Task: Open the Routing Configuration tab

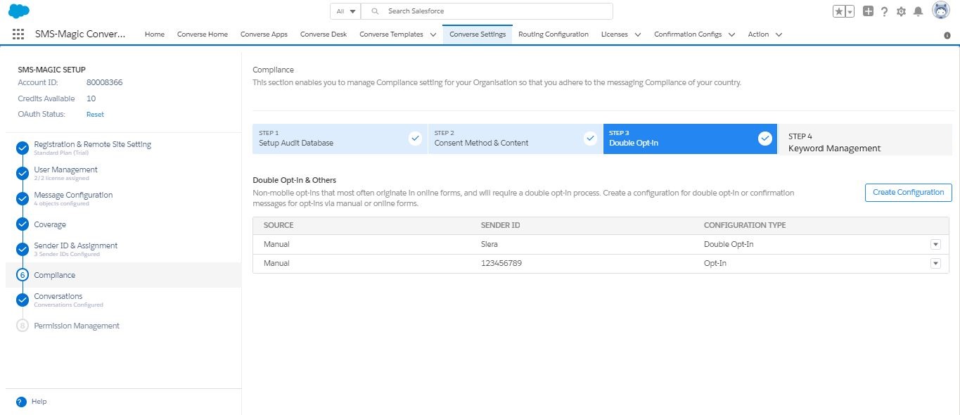Action: 553,34
